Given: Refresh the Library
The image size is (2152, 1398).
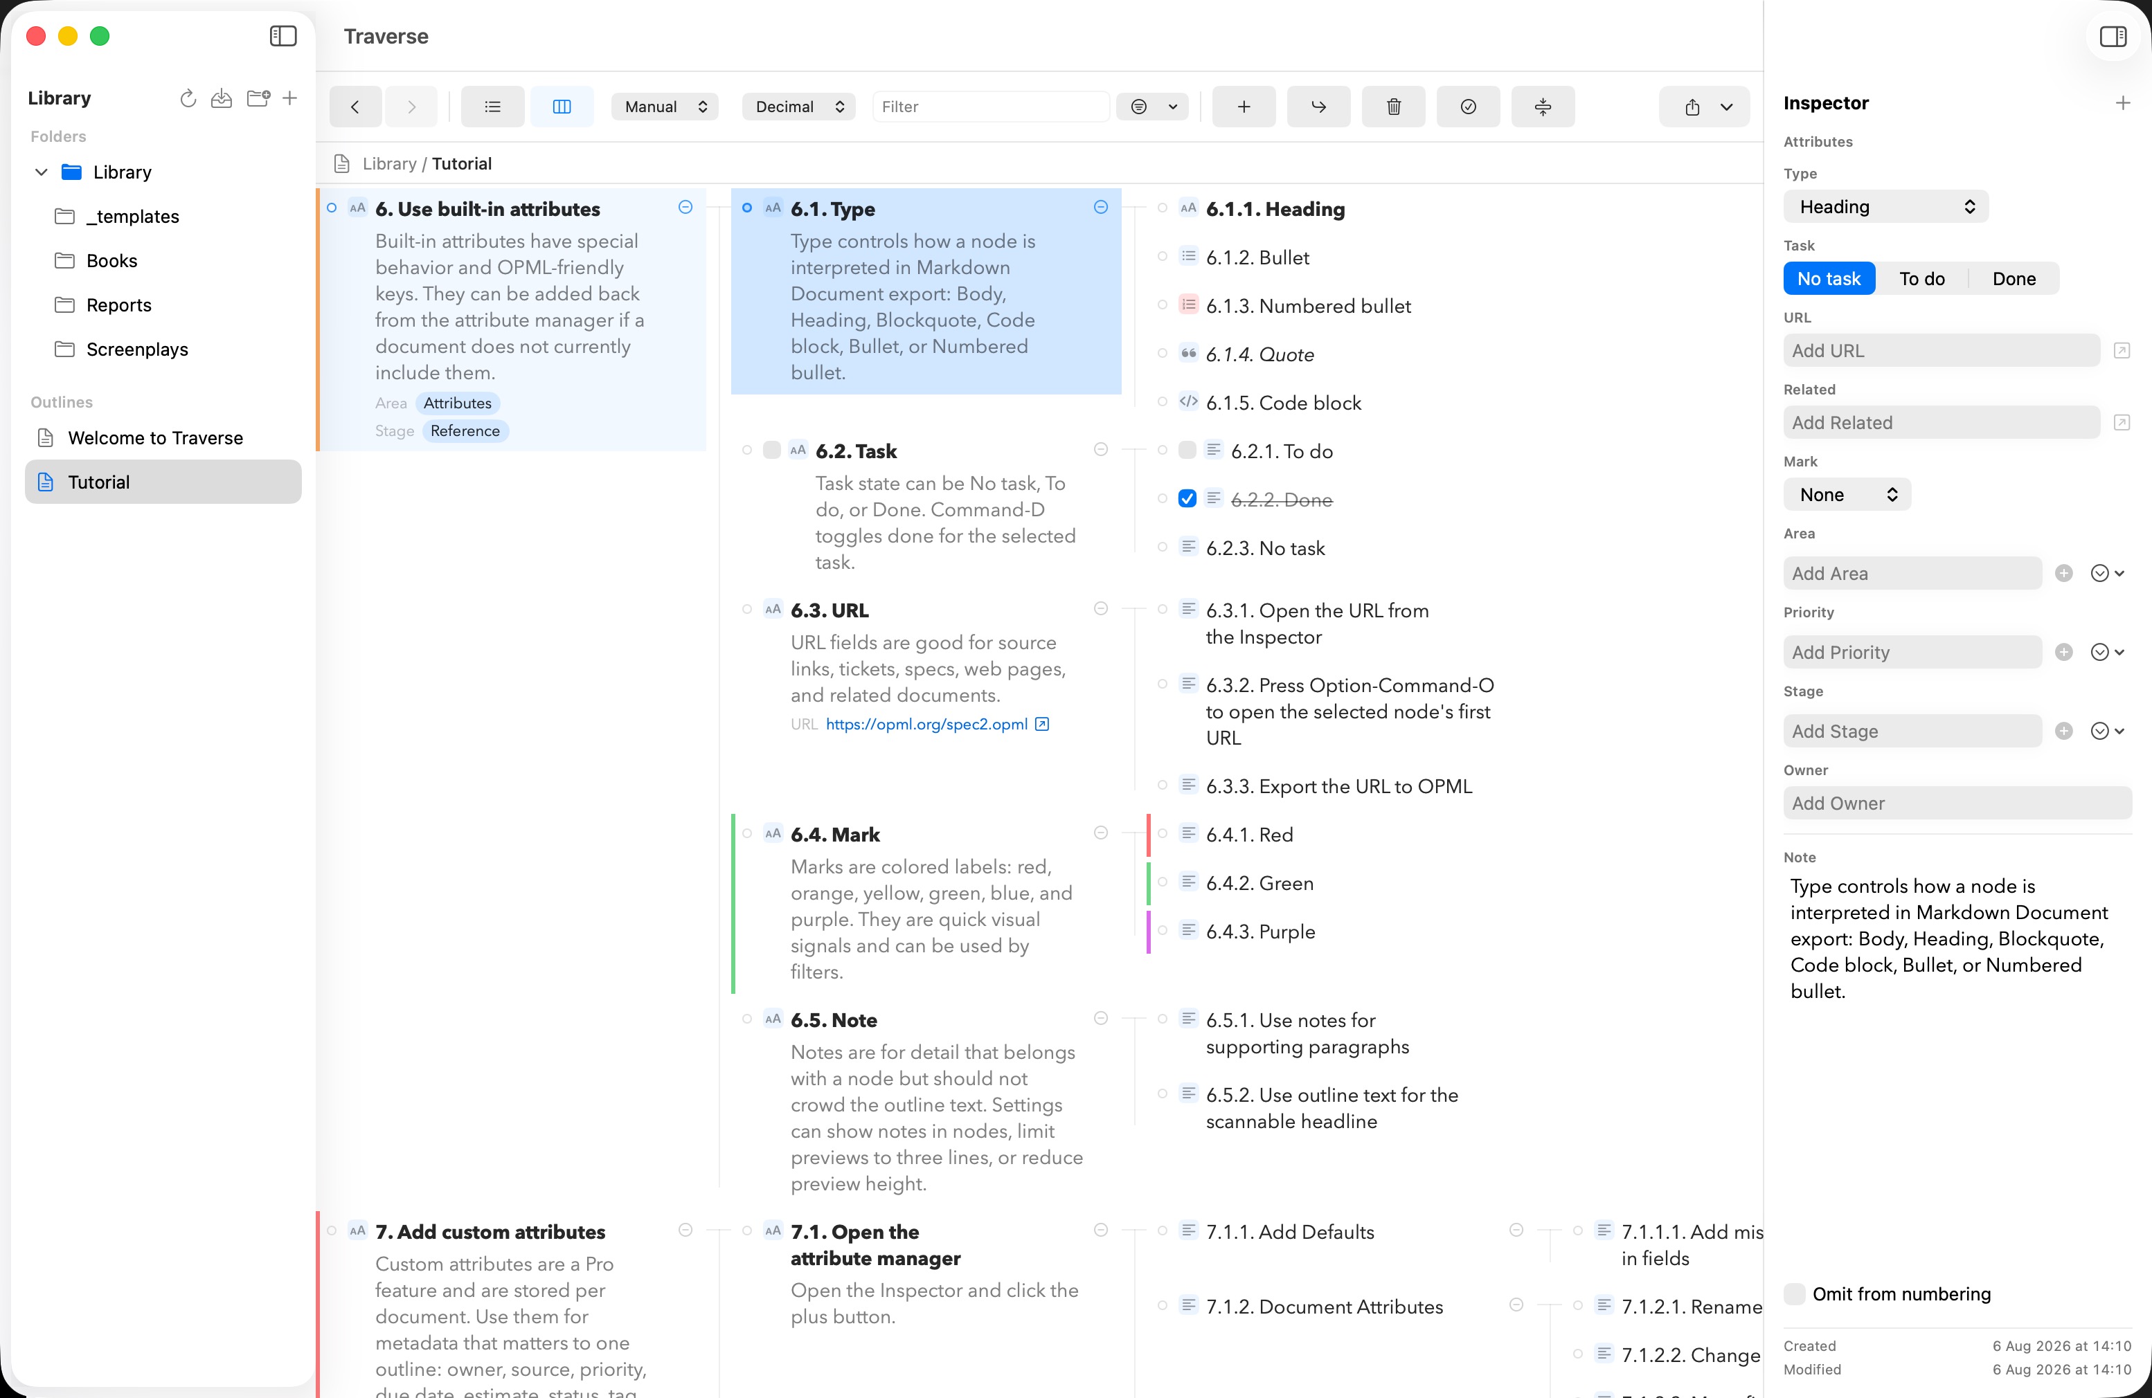Looking at the screenshot, I should click(x=188, y=98).
